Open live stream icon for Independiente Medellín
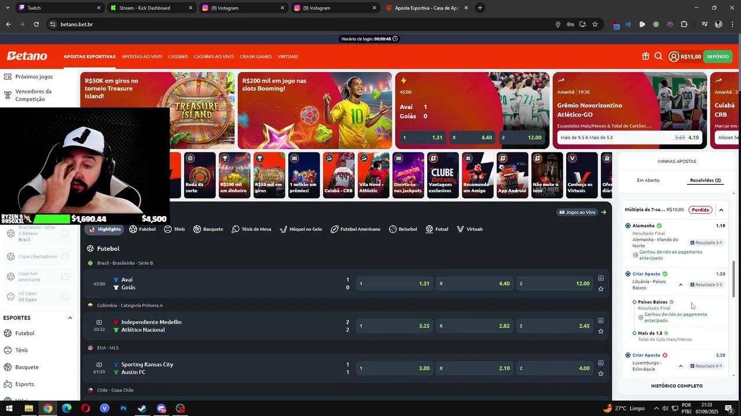 click(99, 322)
